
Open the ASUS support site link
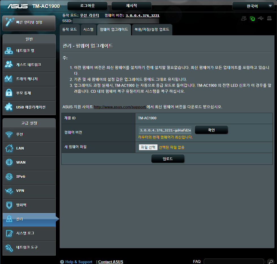[120, 107]
